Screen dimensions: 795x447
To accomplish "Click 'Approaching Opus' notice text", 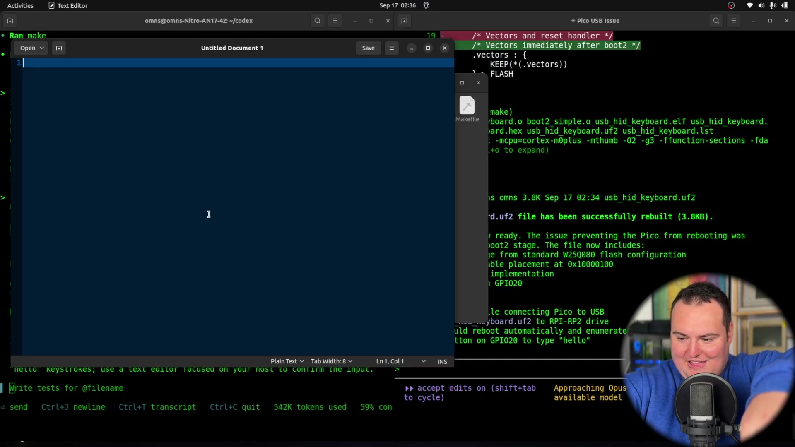I will (x=590, y=388).
